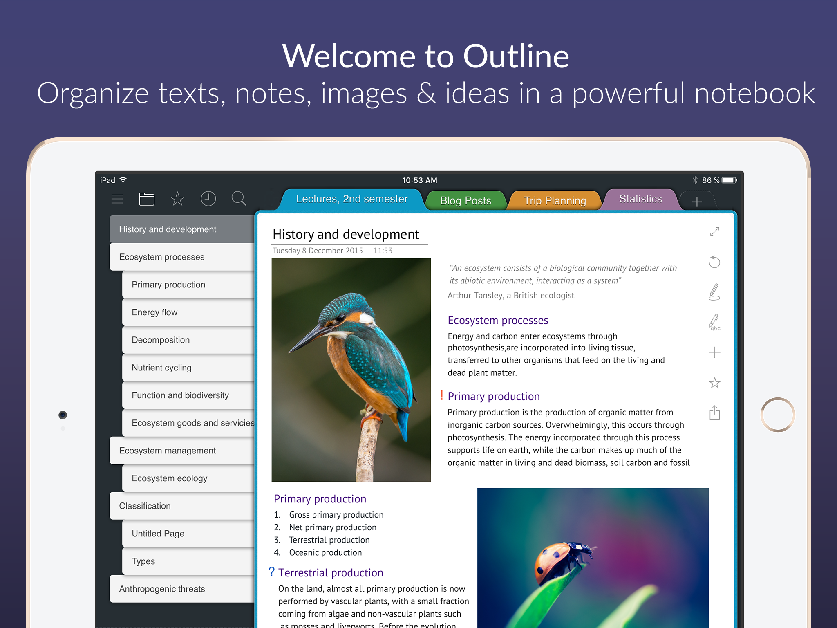Switch to Trip Planning tab
Image resolution: width=837 pixels, height=628 pixels.
point(555,201)
